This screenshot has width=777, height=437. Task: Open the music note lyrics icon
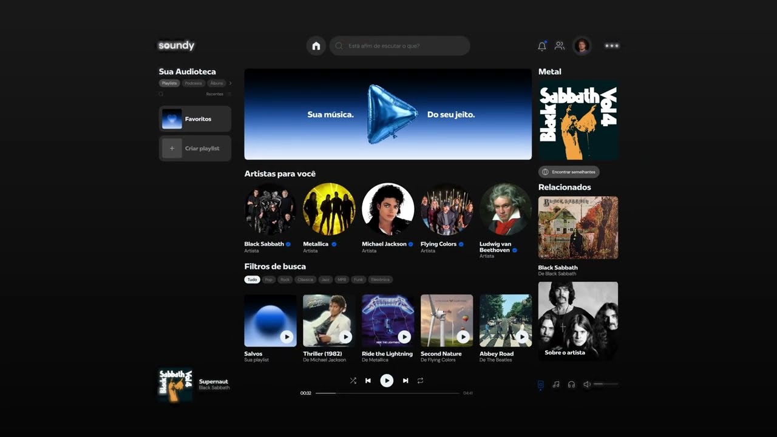(556, 385)
